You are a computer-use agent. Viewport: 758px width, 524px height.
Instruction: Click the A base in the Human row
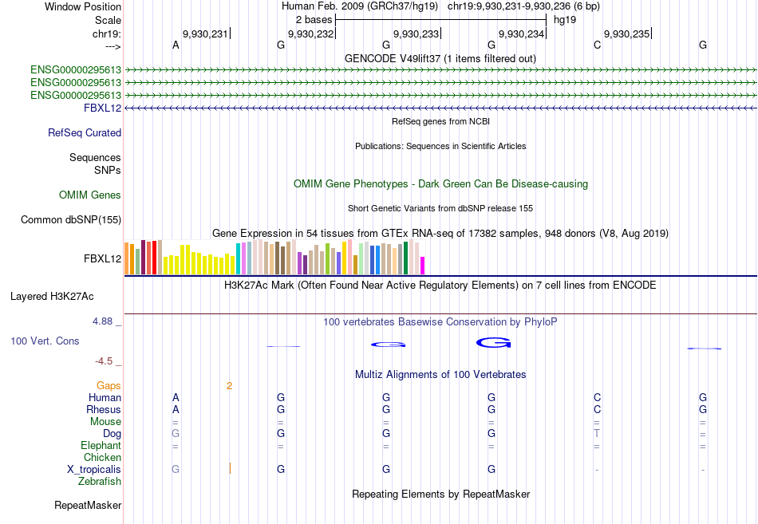[x=176, y=397]
